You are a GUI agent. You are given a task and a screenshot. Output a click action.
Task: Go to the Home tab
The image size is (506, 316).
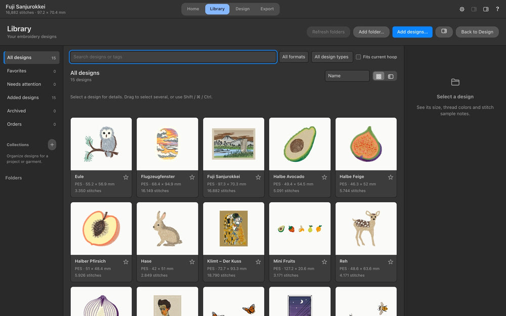193,9
